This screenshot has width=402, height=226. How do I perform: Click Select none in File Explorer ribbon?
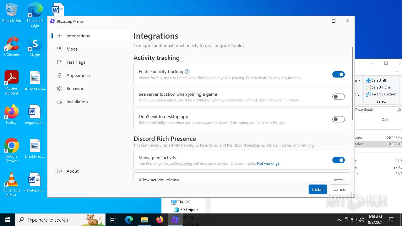(378, 87)
